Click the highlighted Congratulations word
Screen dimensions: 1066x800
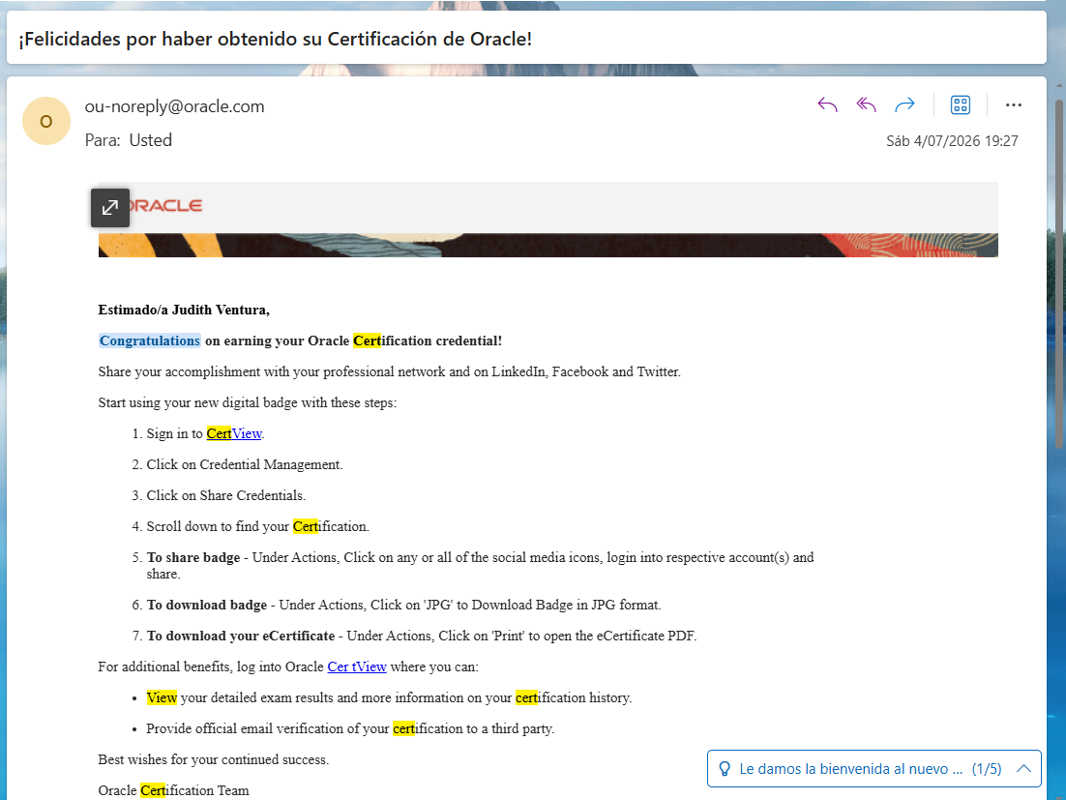pyautogui.click(x=150, y=341)
